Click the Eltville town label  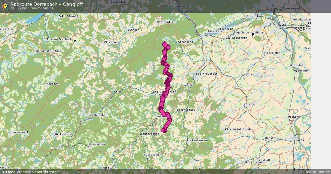254,16
